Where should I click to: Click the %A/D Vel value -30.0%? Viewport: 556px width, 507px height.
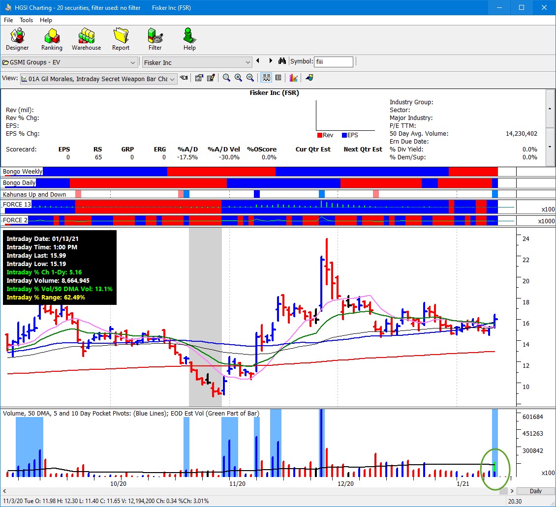(x=229, y=157)
